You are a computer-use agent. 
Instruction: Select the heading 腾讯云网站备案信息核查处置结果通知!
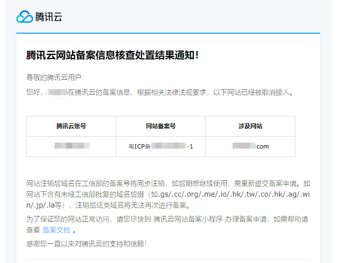112,55
